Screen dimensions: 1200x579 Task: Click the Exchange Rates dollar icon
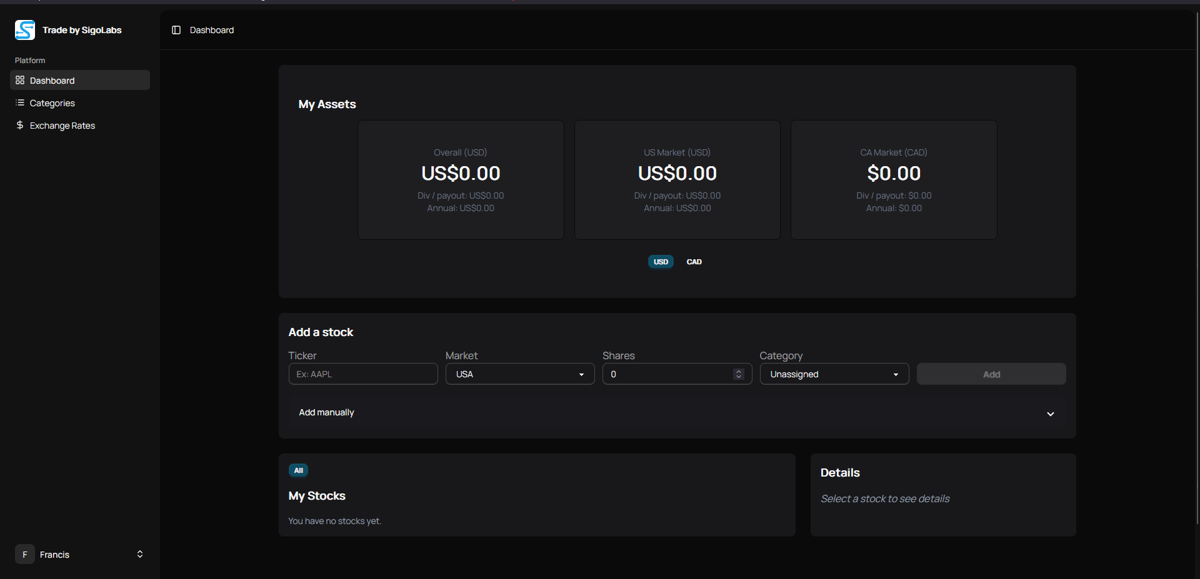(x=20, y=126)
